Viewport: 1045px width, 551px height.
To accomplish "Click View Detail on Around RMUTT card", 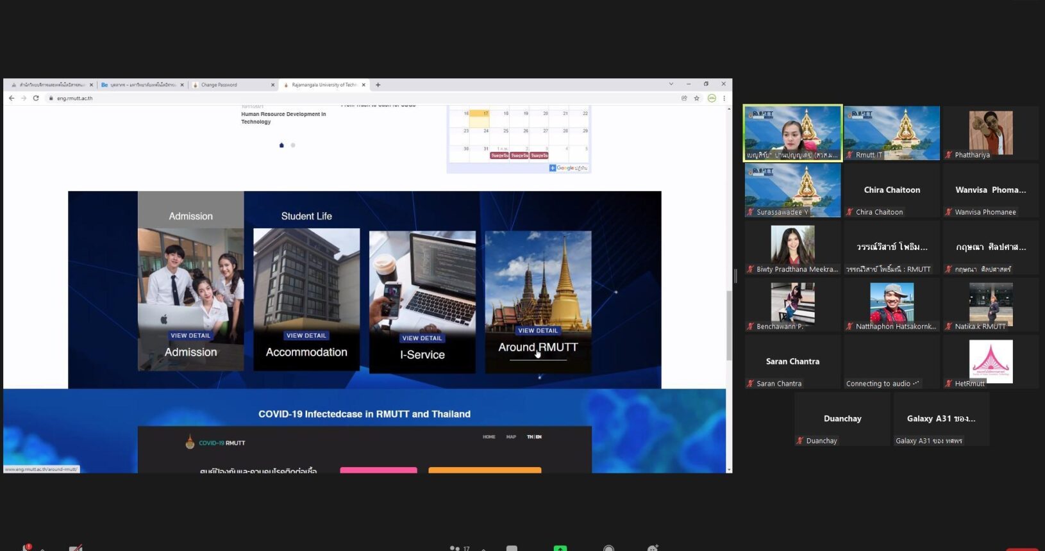I will point(538,331).
